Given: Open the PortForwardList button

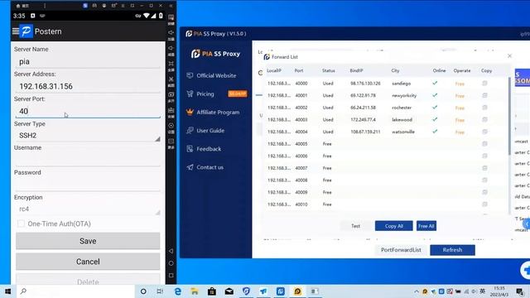Looking at the screenshot, I should coord(401,250).
